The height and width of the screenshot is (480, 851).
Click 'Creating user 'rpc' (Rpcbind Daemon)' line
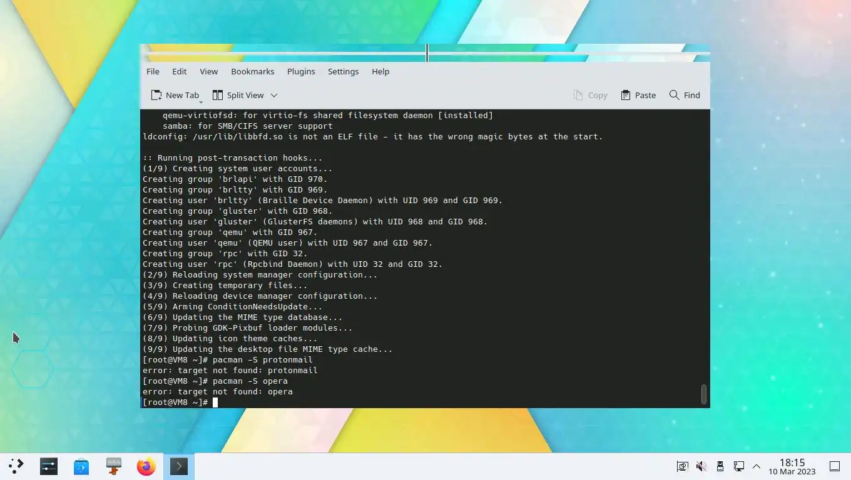tap(293, 264)
